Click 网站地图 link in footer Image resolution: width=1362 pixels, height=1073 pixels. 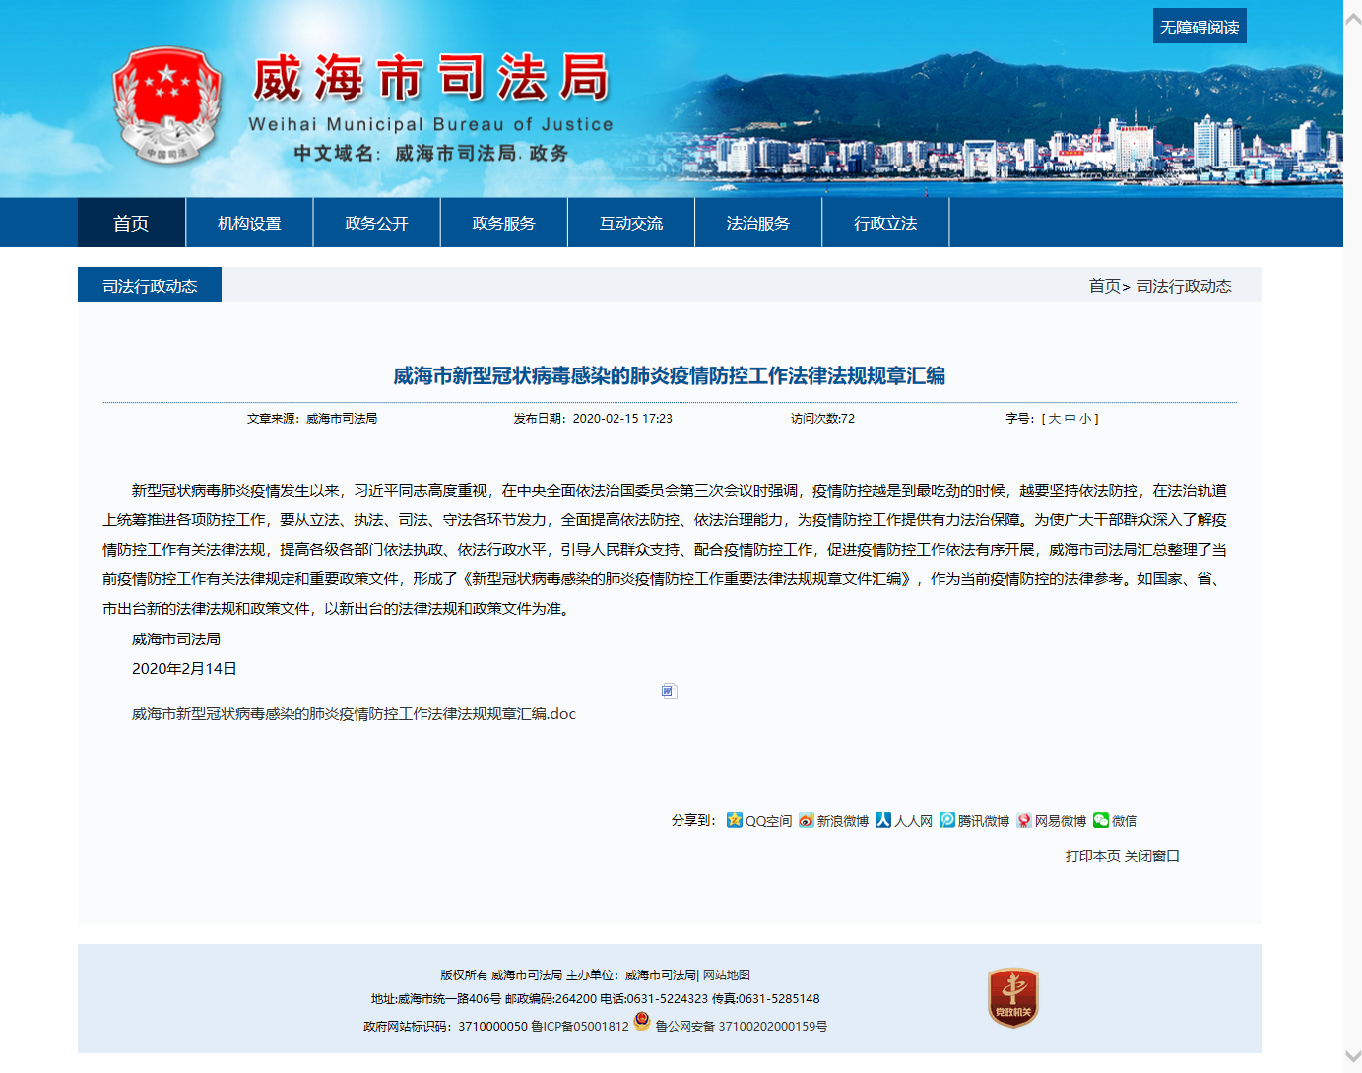[727, 974]
